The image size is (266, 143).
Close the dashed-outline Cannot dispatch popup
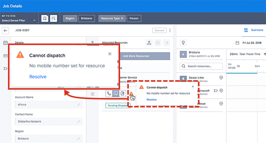point(193,86)
